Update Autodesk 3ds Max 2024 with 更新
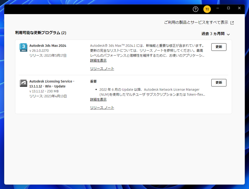 click(219, 47)
